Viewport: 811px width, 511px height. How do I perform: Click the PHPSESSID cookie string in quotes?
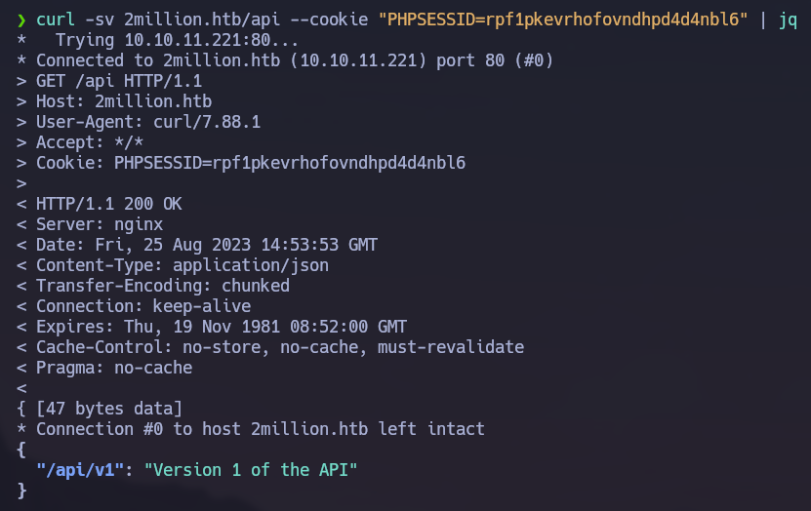tap(563, 20)
